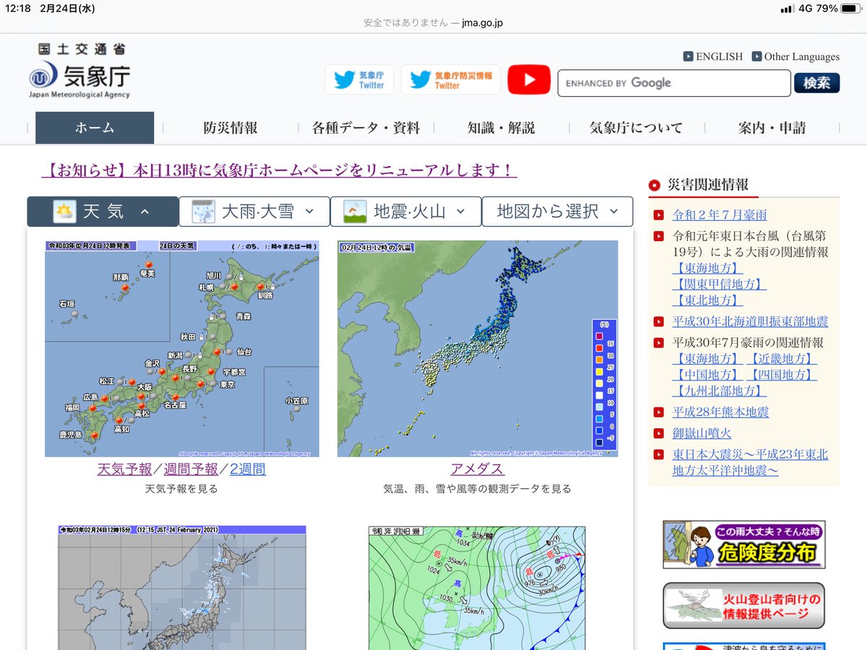This screenshot has width=867, height=650.
Task: Click the 検索 search button
Action: click(816, 83)
